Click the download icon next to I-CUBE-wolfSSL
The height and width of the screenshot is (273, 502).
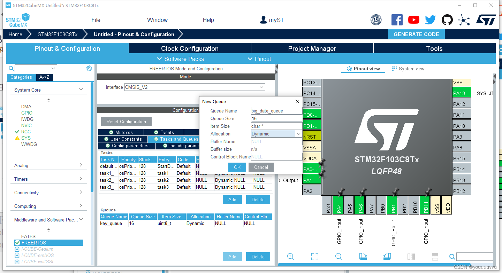(x=17, y=262)
